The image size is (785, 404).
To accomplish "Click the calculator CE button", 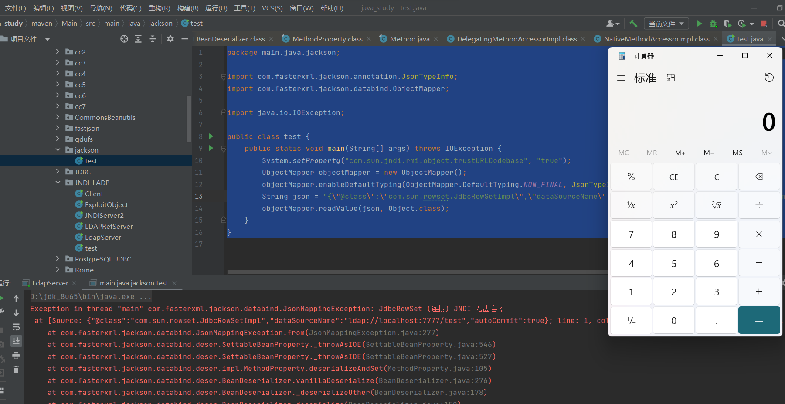I will click(x=674, y=177).
